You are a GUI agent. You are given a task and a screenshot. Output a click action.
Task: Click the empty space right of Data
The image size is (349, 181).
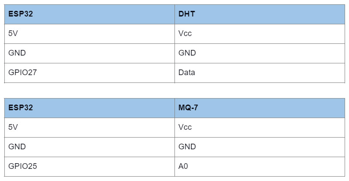(270, 73)
